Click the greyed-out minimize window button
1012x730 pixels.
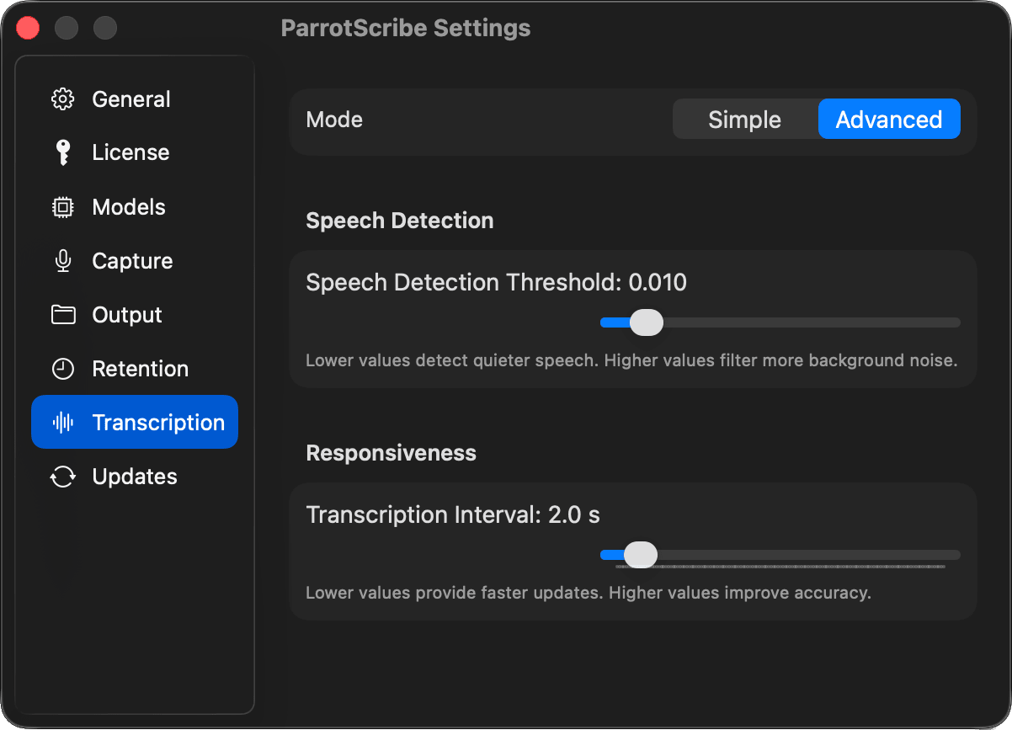click(x=67, y=28)
